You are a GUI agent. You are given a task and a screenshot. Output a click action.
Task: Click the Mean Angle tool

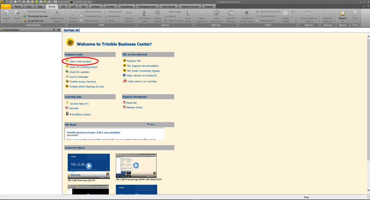click(x=172, y=12)
